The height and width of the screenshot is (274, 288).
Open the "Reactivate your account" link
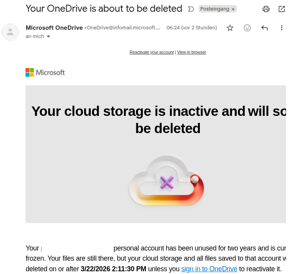click(152, 52)
